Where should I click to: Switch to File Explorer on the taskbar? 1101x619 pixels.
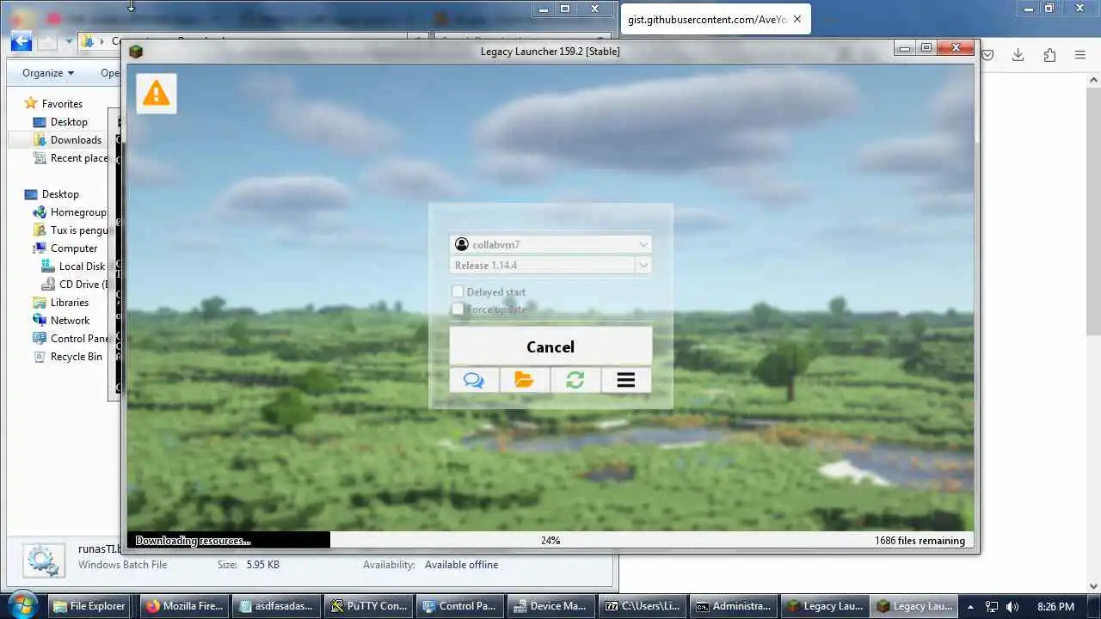tap(89, 606)
